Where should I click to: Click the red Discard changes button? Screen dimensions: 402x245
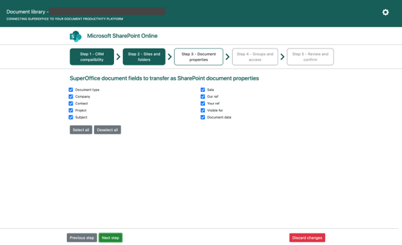click(307, 237)
